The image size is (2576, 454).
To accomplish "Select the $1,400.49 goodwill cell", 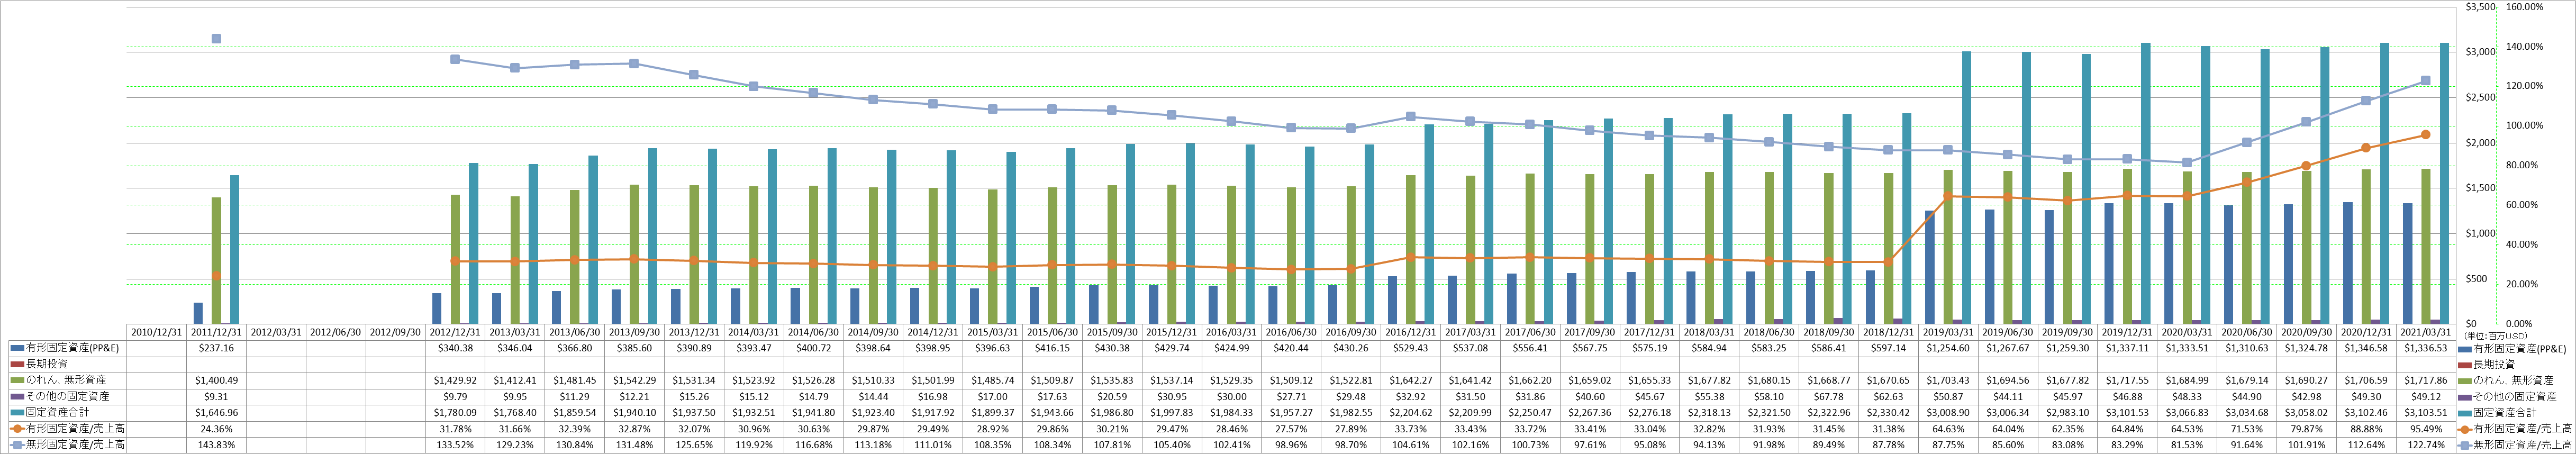I will pos(217,380).
